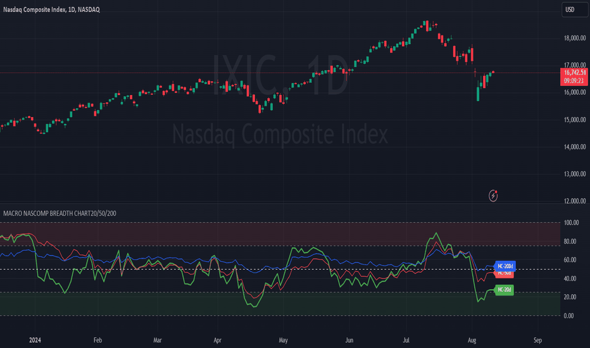This screenshot has width=590, height=348.
Task: Select the red NC-50d line label
Action: click(505, 274)
